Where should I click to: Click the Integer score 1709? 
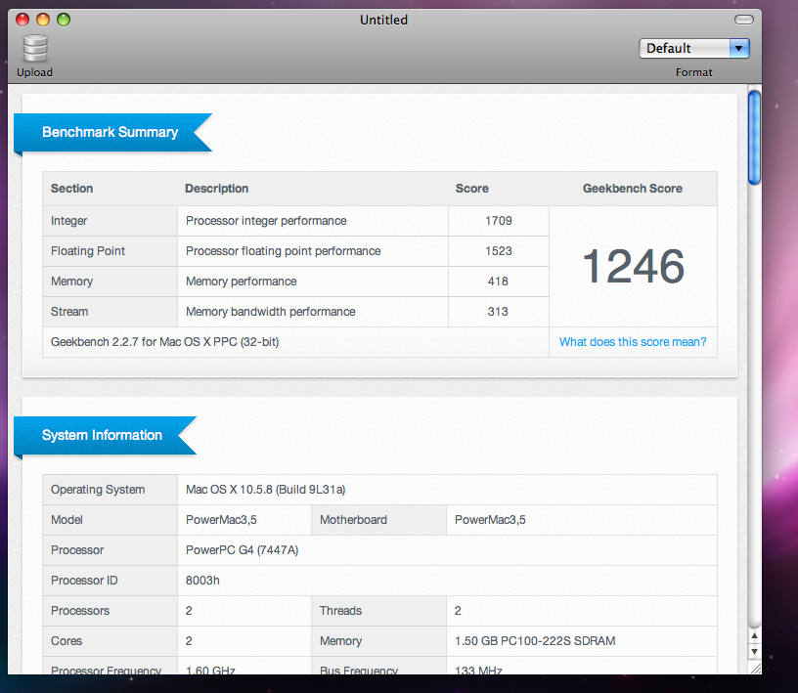(x=498, y=221)
